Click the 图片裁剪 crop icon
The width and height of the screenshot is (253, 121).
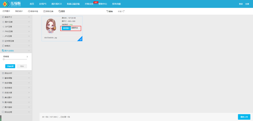tap(3, 102)
